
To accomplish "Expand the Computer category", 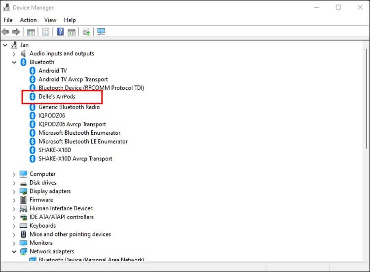I will [x=14, y=174].
